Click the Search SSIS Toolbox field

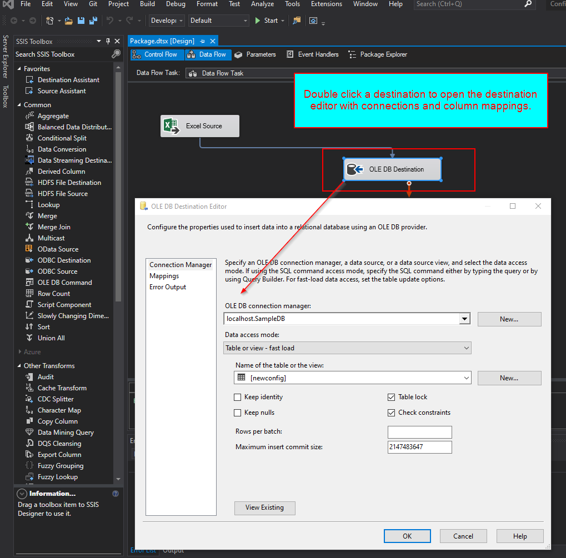tap(62, 54)
